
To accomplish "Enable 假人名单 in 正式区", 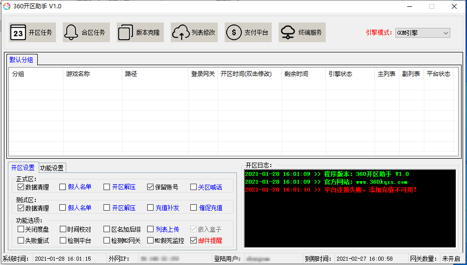I will pyautogui.click(x=62, y=187).
